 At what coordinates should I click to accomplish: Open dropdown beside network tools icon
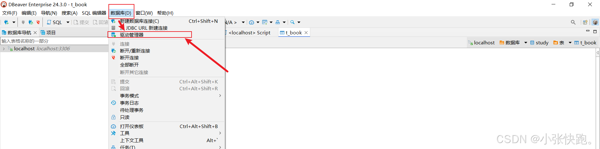[x=284, y=22]
